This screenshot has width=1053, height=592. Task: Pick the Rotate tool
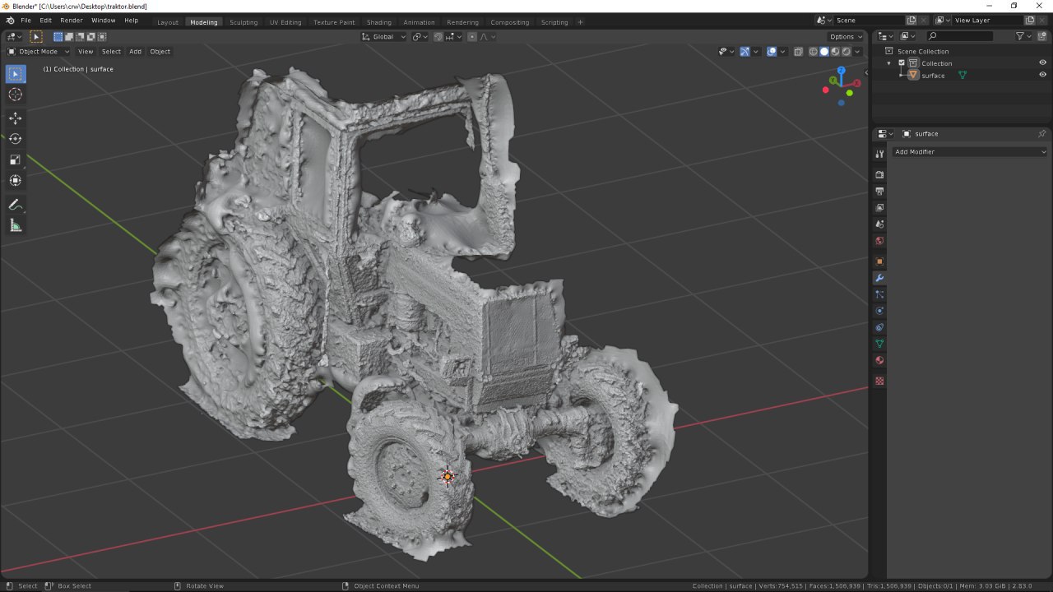16,139
